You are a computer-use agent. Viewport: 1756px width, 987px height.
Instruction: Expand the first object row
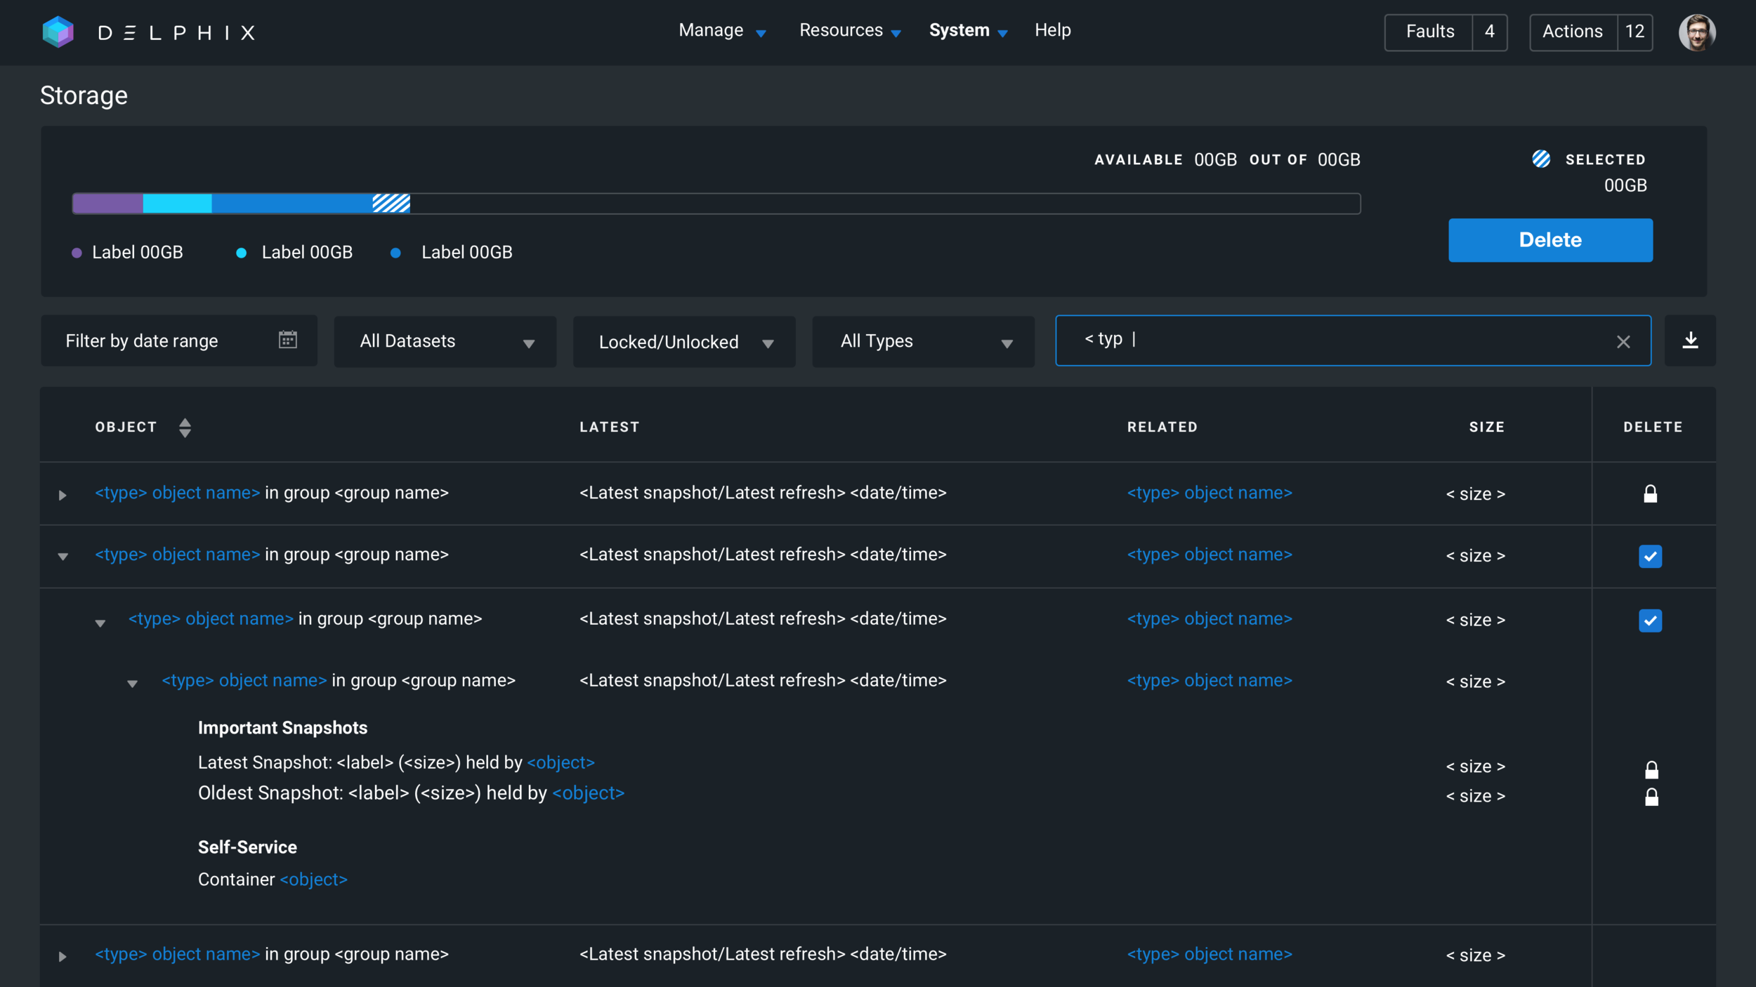point(63,495)
